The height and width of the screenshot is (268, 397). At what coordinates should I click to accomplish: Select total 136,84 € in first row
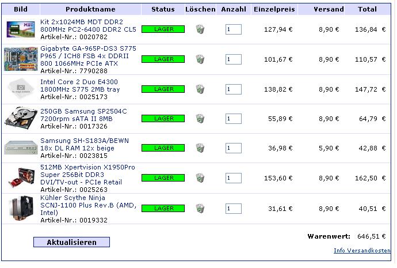tap(370, 29)
